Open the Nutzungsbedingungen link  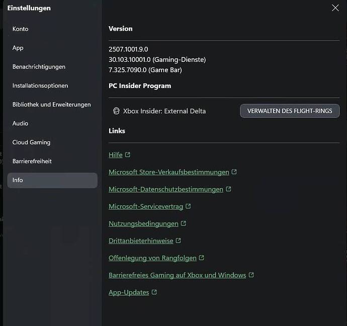click(x=143, y=223)
